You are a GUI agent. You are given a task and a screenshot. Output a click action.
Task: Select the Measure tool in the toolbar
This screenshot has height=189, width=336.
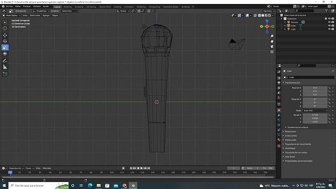[x=5, y=67]
